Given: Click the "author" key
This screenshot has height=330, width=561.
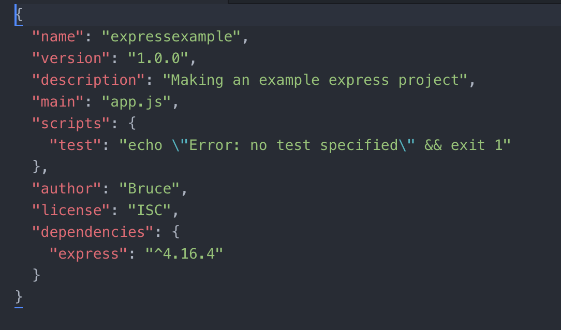Looking at the screenshot, I should click(67, 189).
